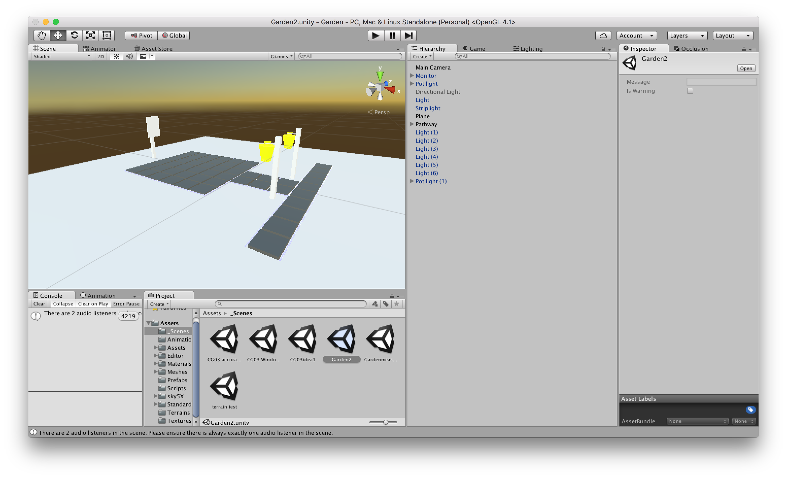Open the Shaded draw mode dropdown
Viewport: 787px width, 478px height.
click(62, 57)
